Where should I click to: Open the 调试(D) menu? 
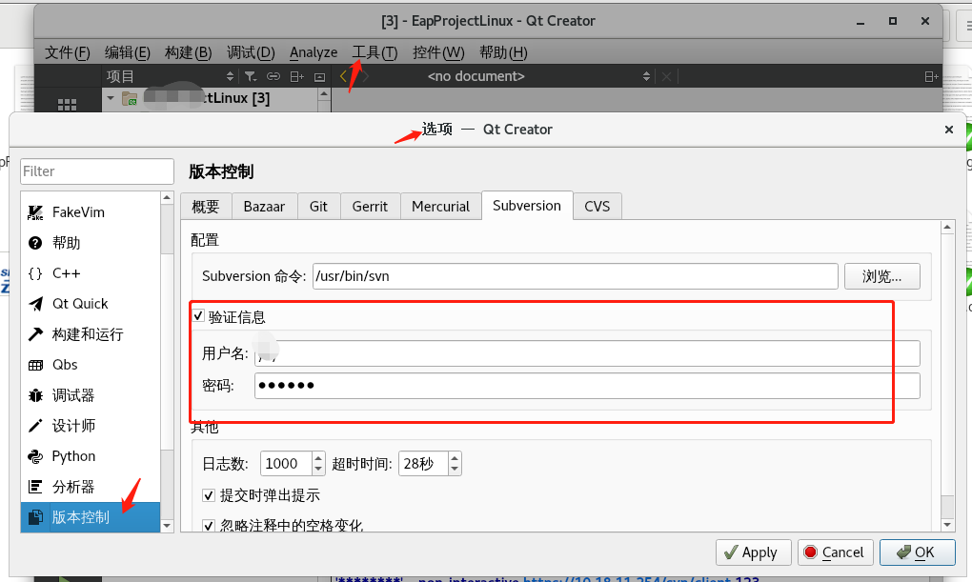[251, 52]
